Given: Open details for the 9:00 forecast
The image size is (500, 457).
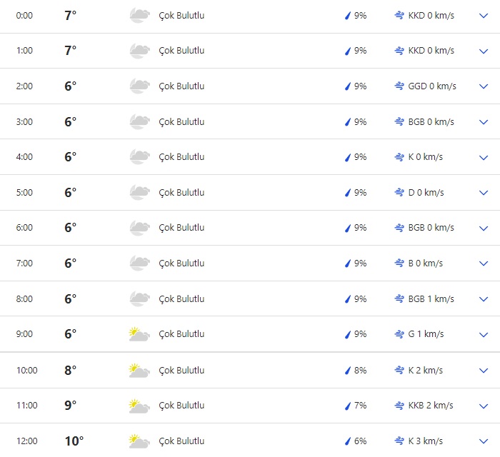Looking at the screenshot, I should tap(484, 334).
